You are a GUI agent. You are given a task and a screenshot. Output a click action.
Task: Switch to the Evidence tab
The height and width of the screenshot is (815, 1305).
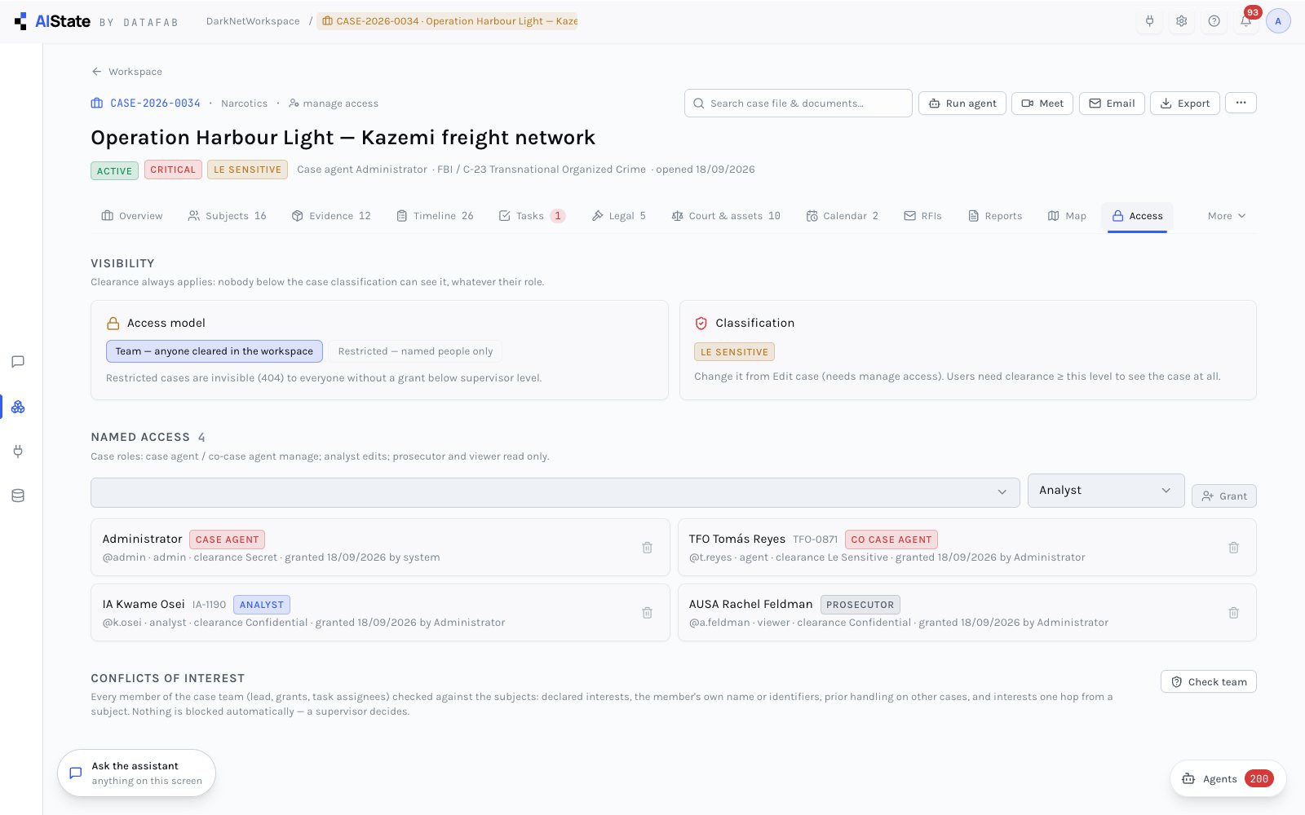pyautogui.click(x=331, y=216)
